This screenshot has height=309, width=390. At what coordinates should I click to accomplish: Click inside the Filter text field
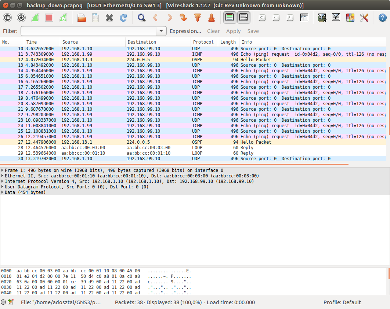pos(88,31)
